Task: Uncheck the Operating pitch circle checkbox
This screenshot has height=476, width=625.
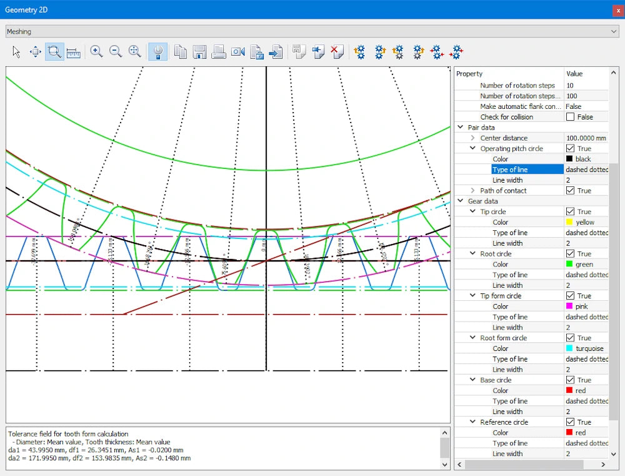Action: (570, 149)
